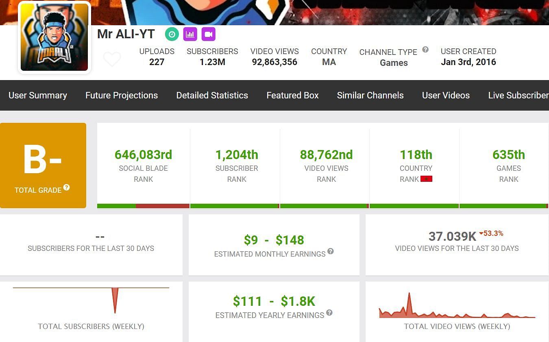
Task: Open the User Videos tab
Action: click(x=446, y=95)
